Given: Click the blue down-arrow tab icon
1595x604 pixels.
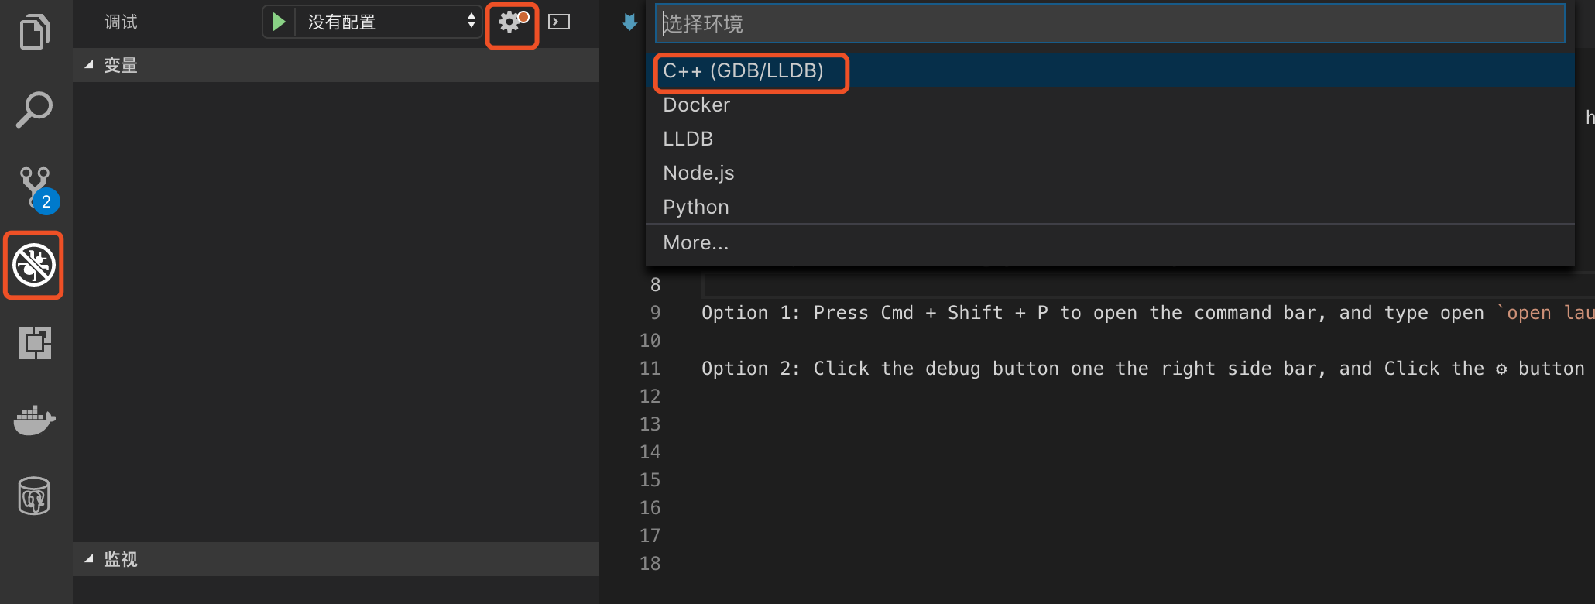Looking at the screenshot, I should [629, 22].
